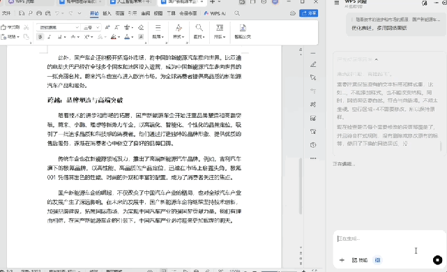Open the font size dropdown
This screenshot has height=272, width=447.
point(91,27)
